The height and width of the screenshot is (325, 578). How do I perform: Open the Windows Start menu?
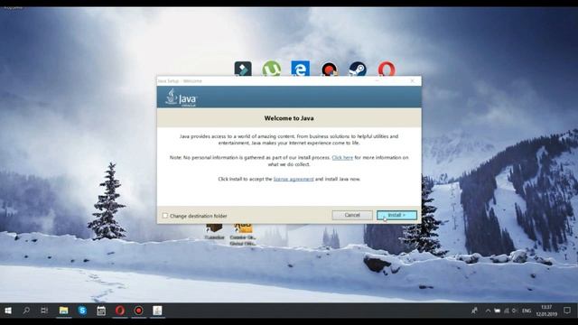click(x=8, y=311)
